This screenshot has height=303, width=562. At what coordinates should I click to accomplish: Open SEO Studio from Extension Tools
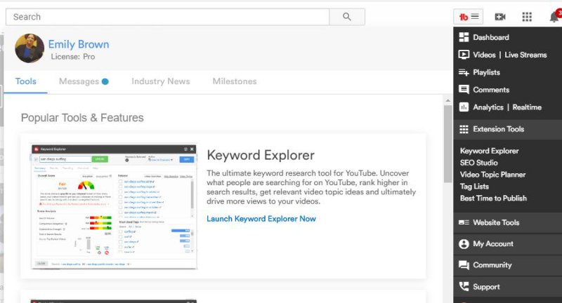click(x=479, y=163)
